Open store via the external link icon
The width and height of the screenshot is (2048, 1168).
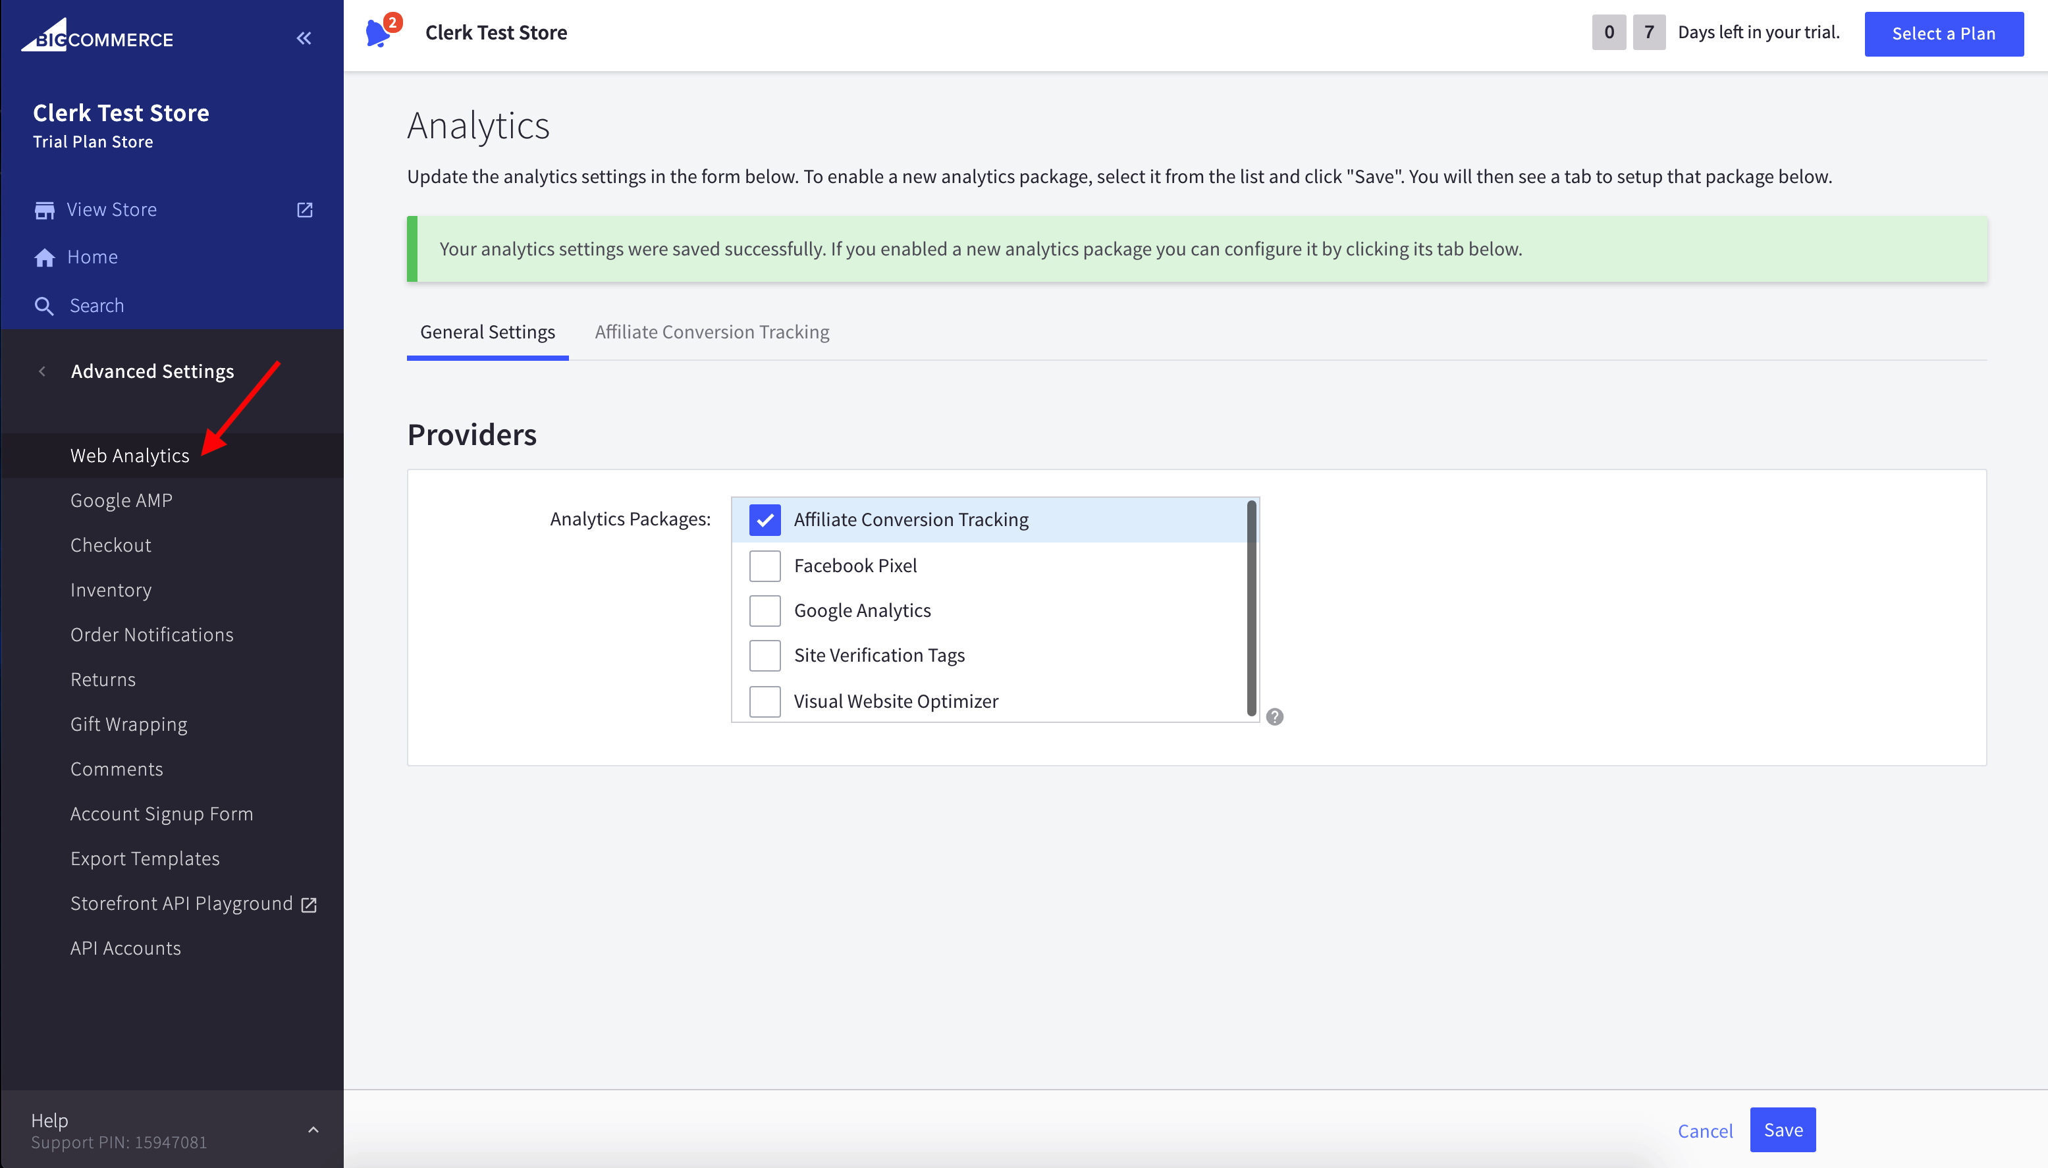point(306,209)
